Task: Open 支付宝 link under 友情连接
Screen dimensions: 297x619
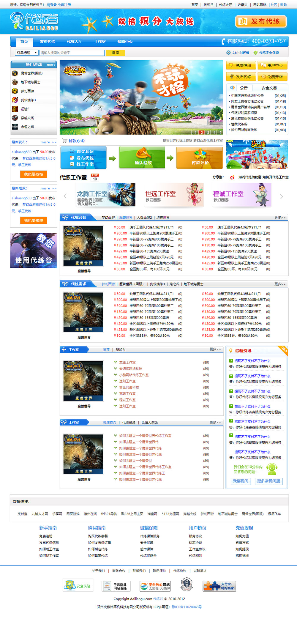Action: 22,514
